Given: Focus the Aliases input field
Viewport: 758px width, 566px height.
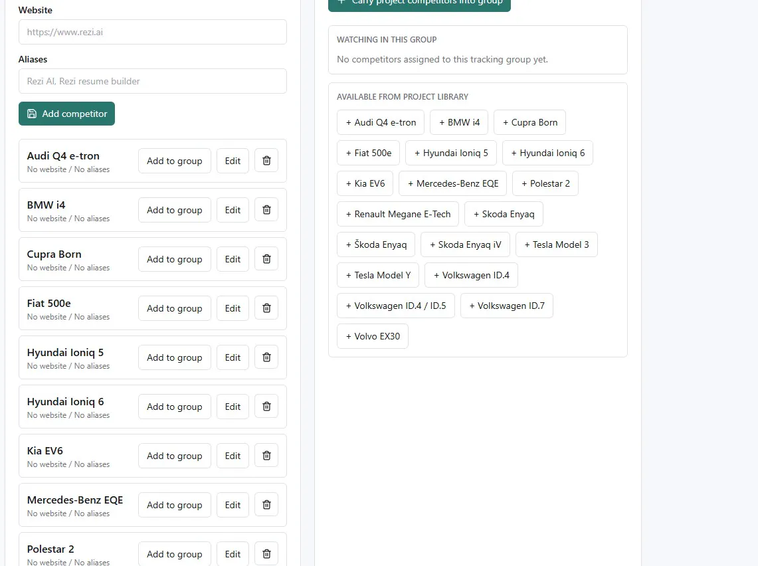Looking at the screenshot, I should [153, 81].
